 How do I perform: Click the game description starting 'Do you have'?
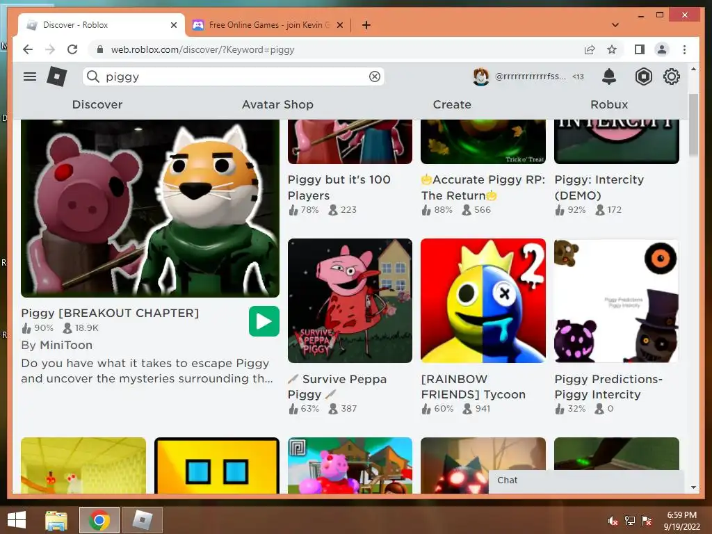(147, 371)
